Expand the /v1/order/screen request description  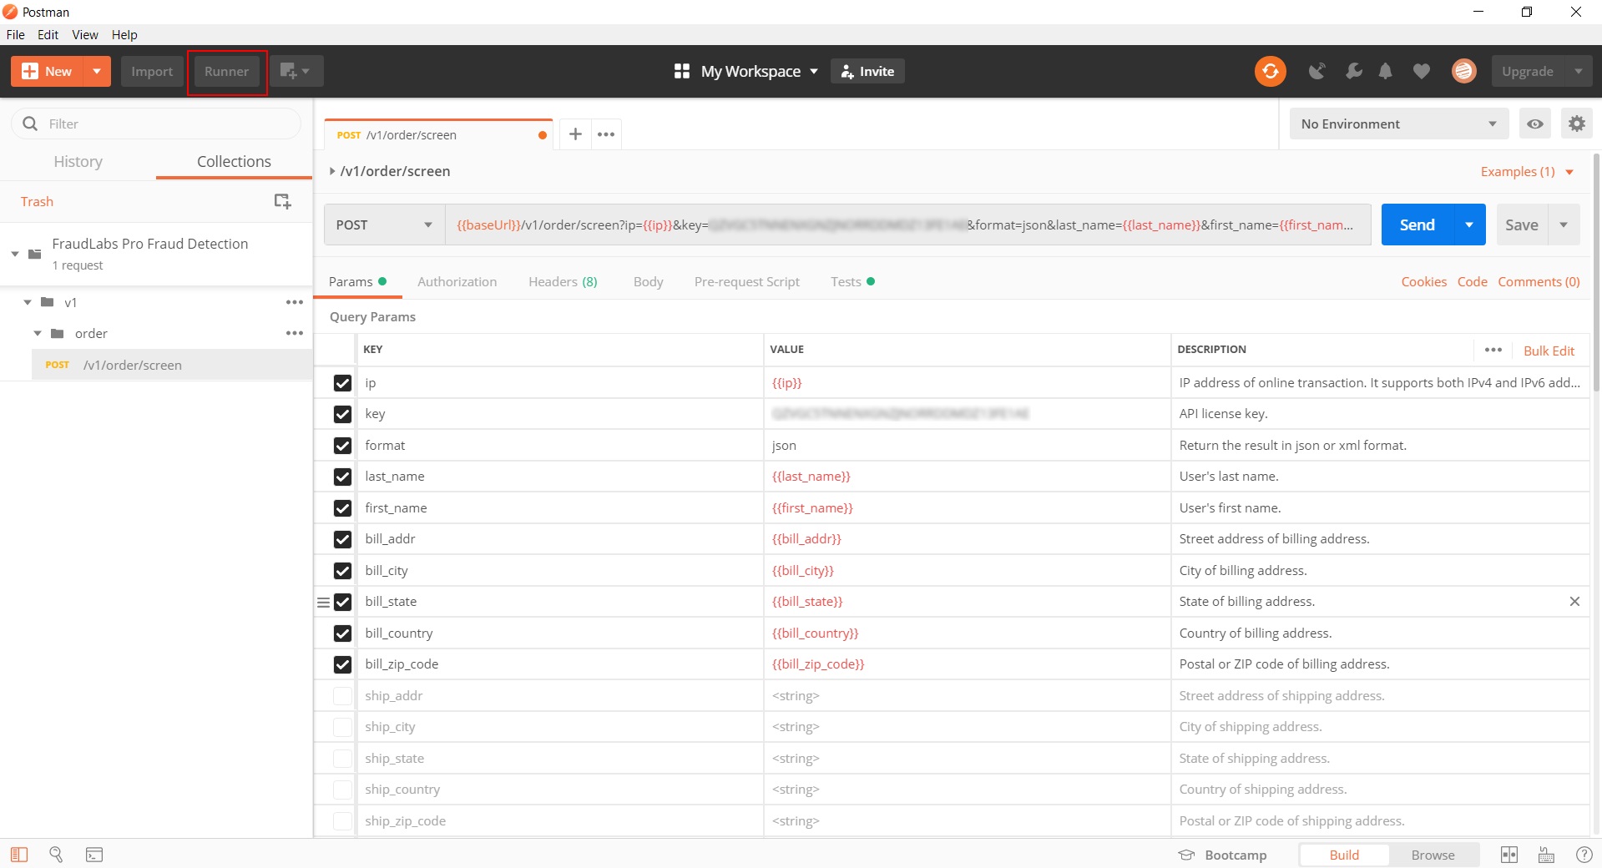click(x=332, y=171)
